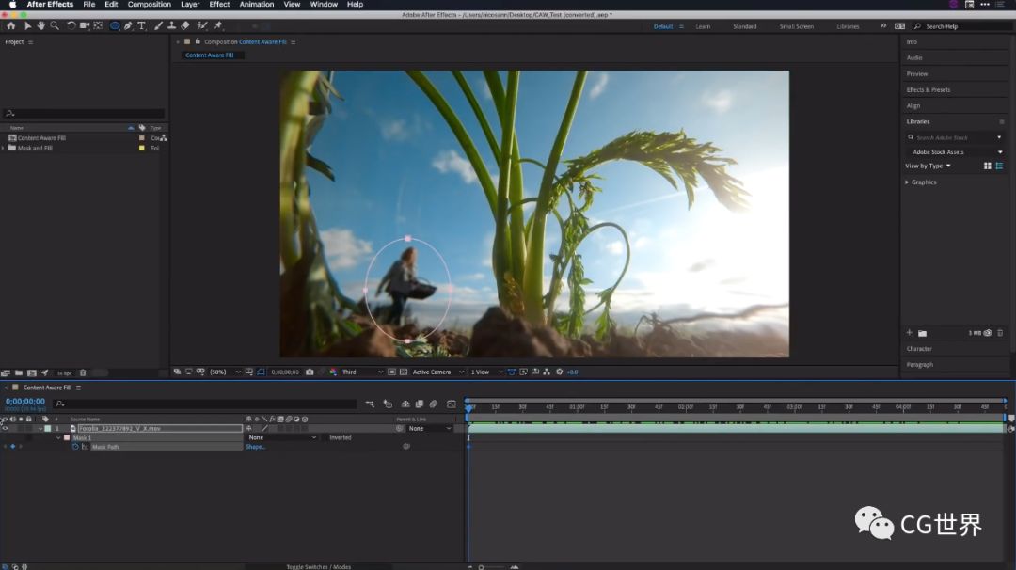Toggle video visibility of the Fotolia layer
1016x570 pixels.
click(x=5, y=428)
